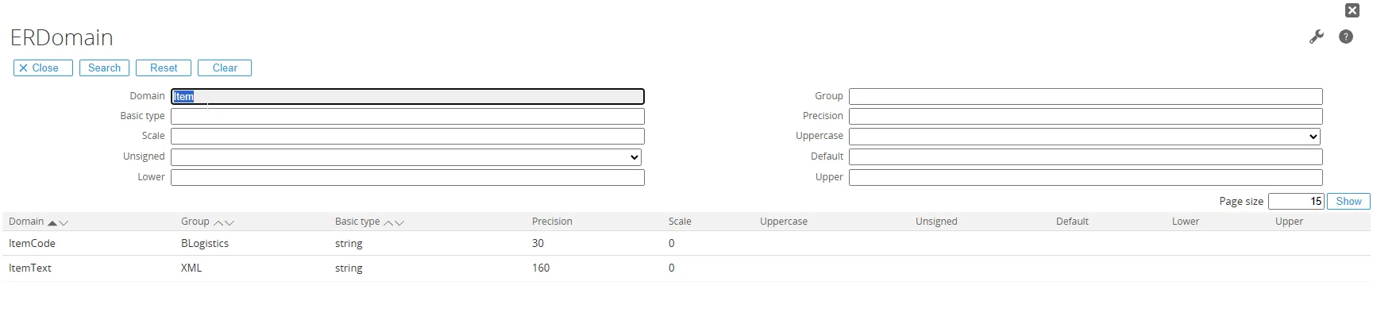Image resolution: width=1373 pixels, height=328 pixels.
Task: Sort Group column descending arrow
Action: 229,223
